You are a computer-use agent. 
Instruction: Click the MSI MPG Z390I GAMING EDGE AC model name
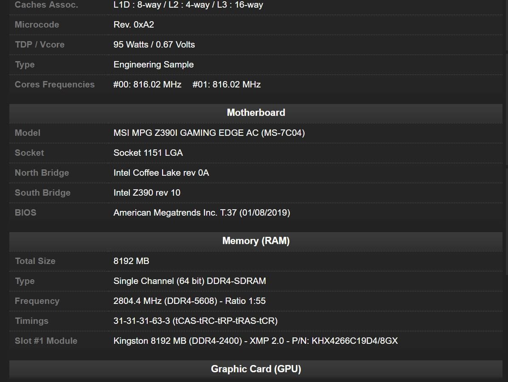point(209,132)
